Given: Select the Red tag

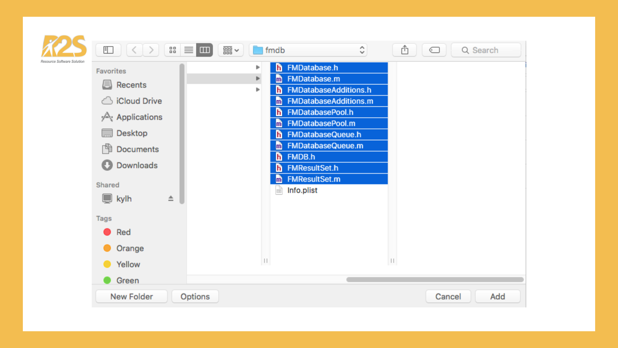Looking at the screenshot, I should (x=107, y=232).
